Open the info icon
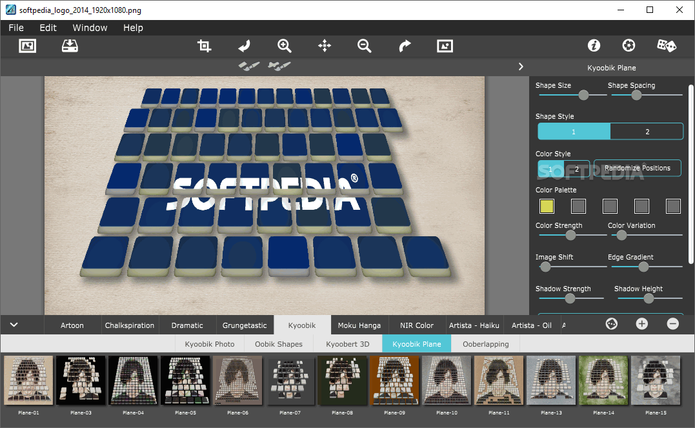The height and width of the screenshot is (428, 695). pyautogui.click(x=594, y=45)
